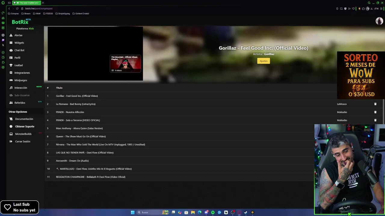Switch to 'The best ChatBot' browser tab
Image resolution: width=385 pixels, height=216 pixels.
(26, 3)
